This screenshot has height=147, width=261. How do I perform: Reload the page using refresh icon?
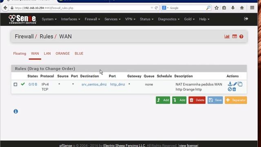156,8
